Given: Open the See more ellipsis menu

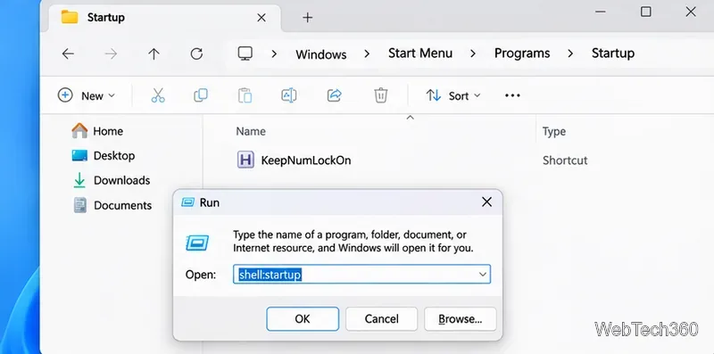Looking at the screenshot, I should (x=512, y=95).
